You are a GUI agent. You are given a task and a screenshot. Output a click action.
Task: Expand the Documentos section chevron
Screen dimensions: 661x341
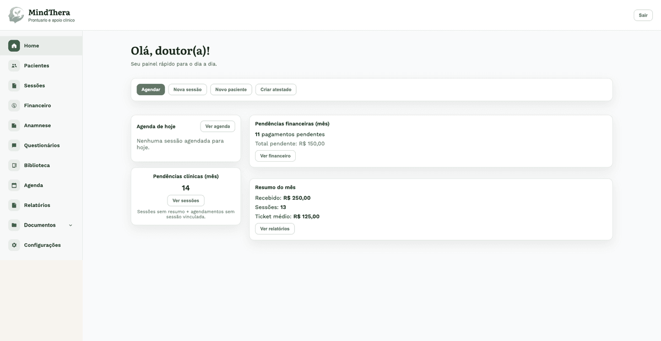70,224
